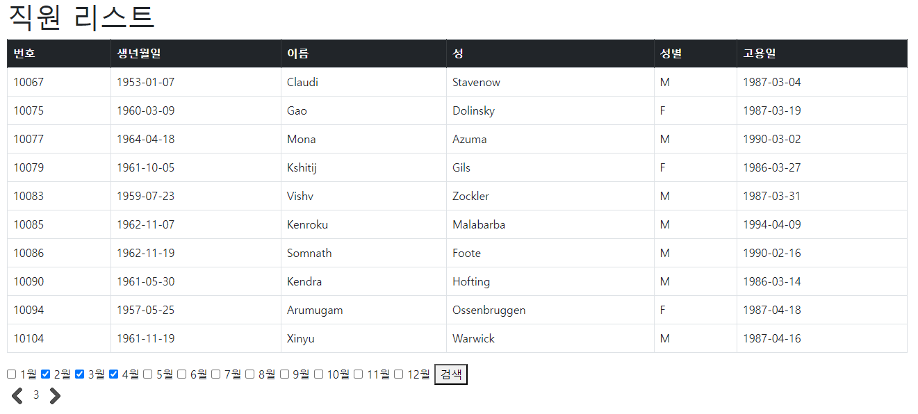Check the 8월 filter box
Screen dimensions: 918x414
point(249,374)
